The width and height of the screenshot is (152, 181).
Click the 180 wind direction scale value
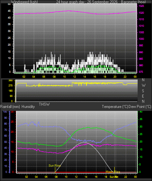10,91
